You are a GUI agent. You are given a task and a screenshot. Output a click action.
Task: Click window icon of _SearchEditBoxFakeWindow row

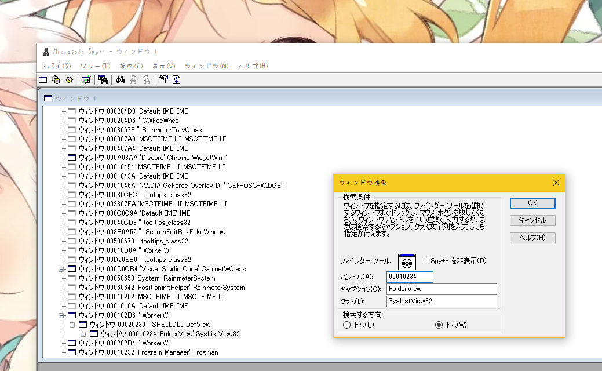pos(72,232)
